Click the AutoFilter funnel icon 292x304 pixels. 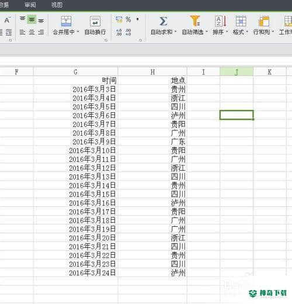point(195,21)
